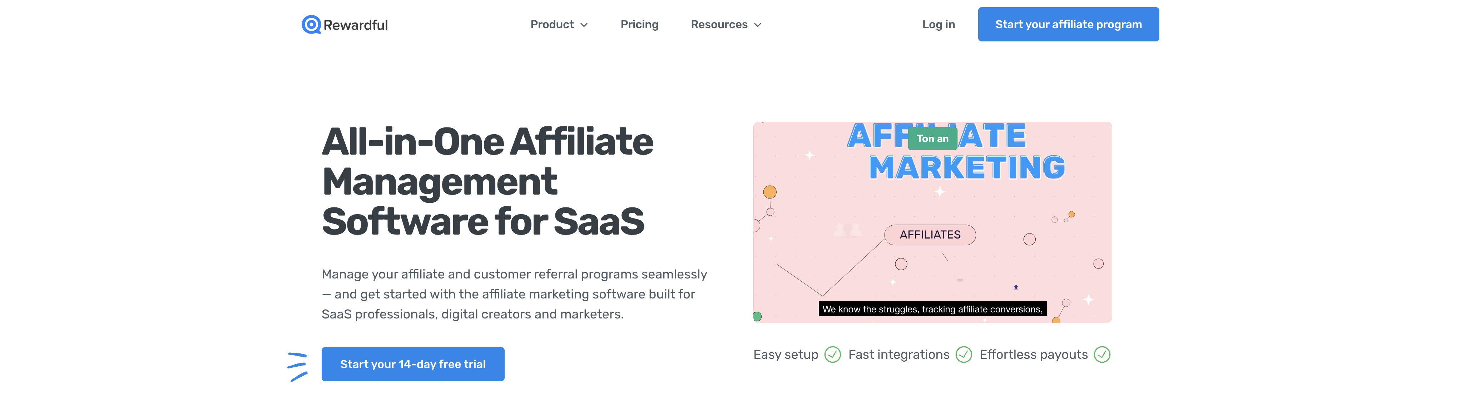Click the blue scribble lines beside trial button
The image size is (1461, 407).
297,366
